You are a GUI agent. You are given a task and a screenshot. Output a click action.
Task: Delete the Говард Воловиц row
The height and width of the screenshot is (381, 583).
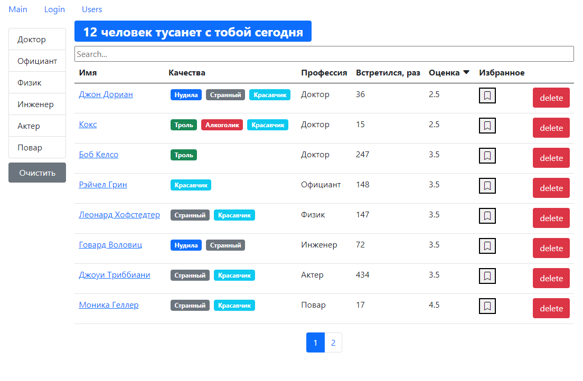click(551, 249)
